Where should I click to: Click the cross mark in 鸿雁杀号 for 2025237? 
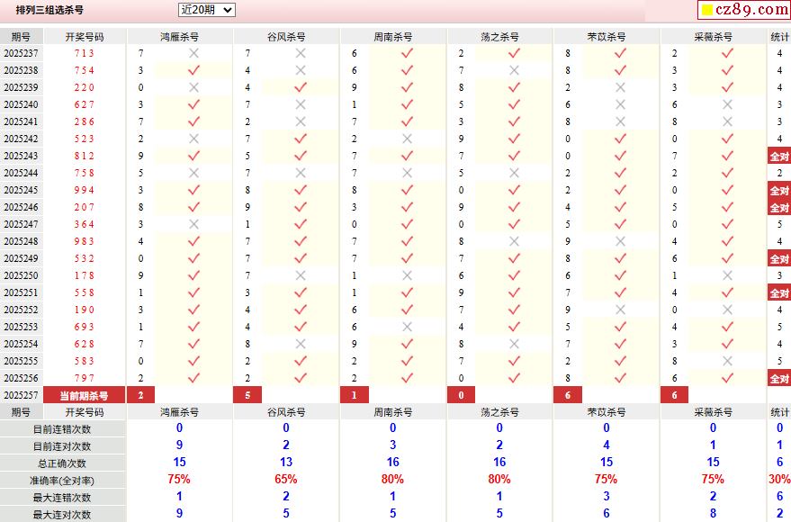coord(193,53)
